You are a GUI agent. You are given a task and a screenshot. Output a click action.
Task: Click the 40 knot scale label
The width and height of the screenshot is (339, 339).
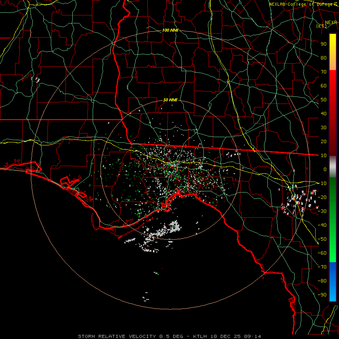(324, 113)
